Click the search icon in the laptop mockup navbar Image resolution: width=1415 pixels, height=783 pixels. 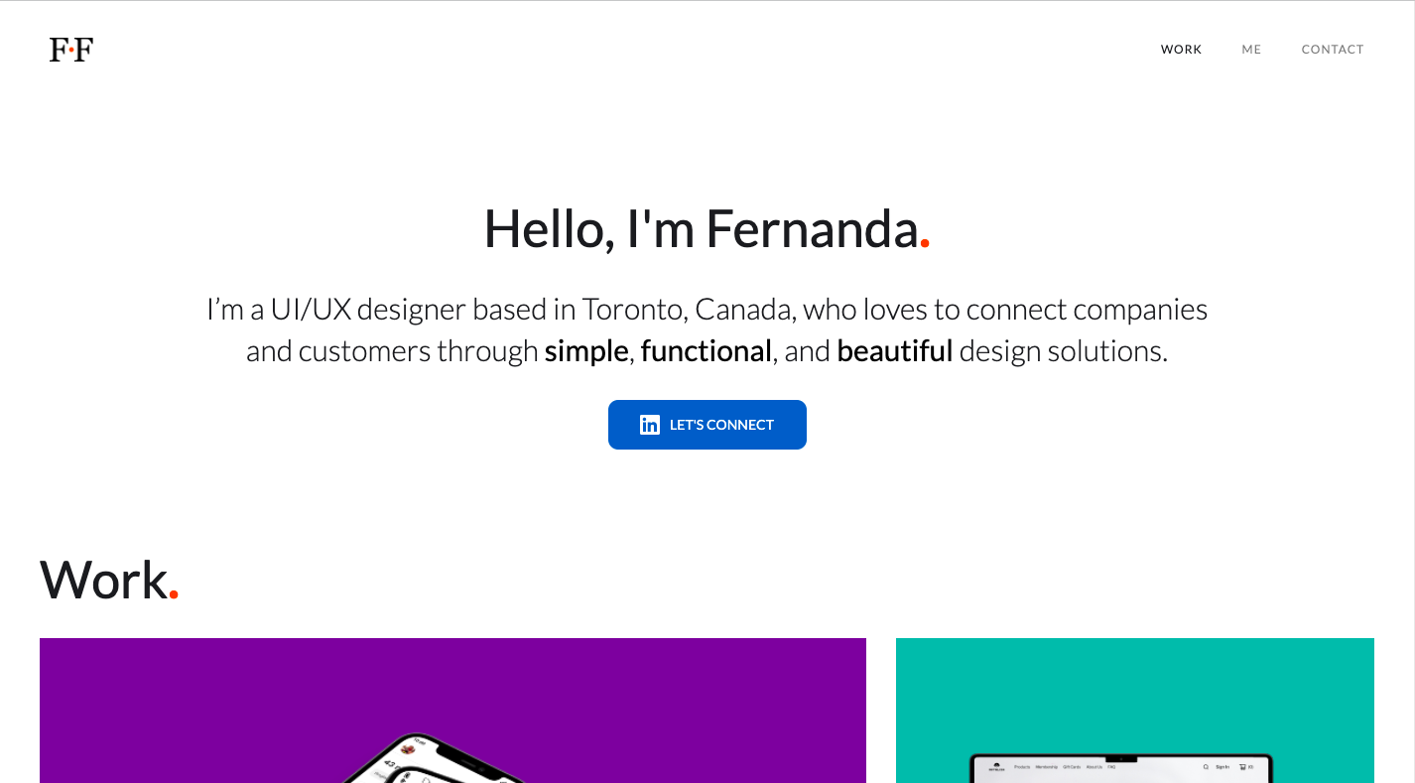[1206, 767]
